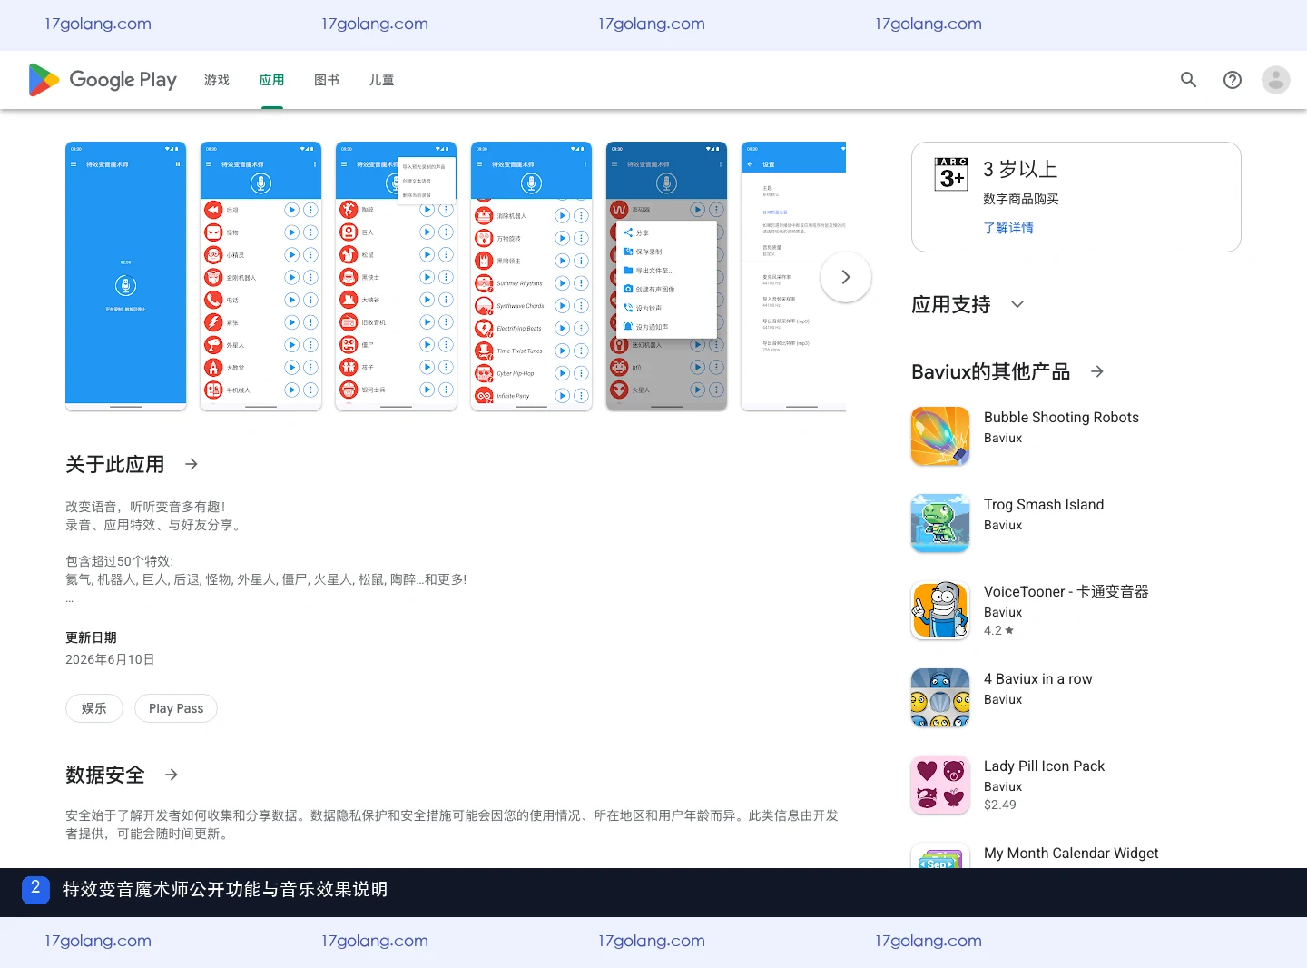Open VoiceTooner - 卡通变音器 title
The image size is (1307, 968).
(x=1066, y=592)
